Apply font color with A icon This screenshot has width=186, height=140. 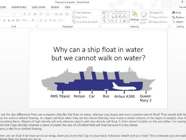[33, 20]
